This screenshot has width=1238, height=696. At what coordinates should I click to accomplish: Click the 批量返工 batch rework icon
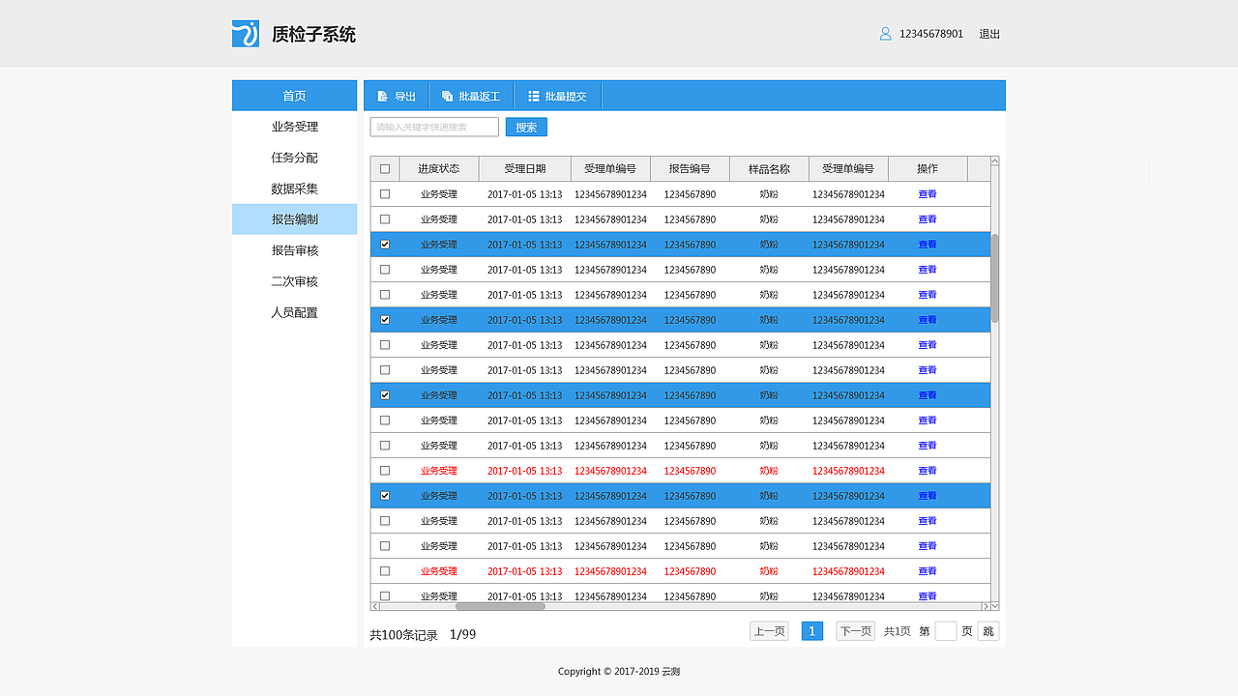tap(445, 96)
